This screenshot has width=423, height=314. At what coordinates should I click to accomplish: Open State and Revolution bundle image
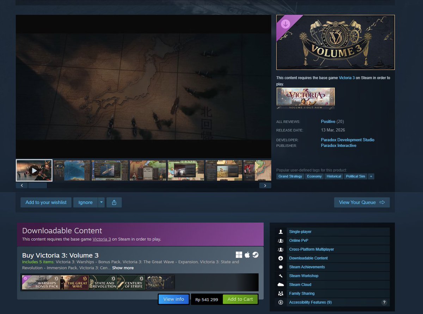[103, 282]
